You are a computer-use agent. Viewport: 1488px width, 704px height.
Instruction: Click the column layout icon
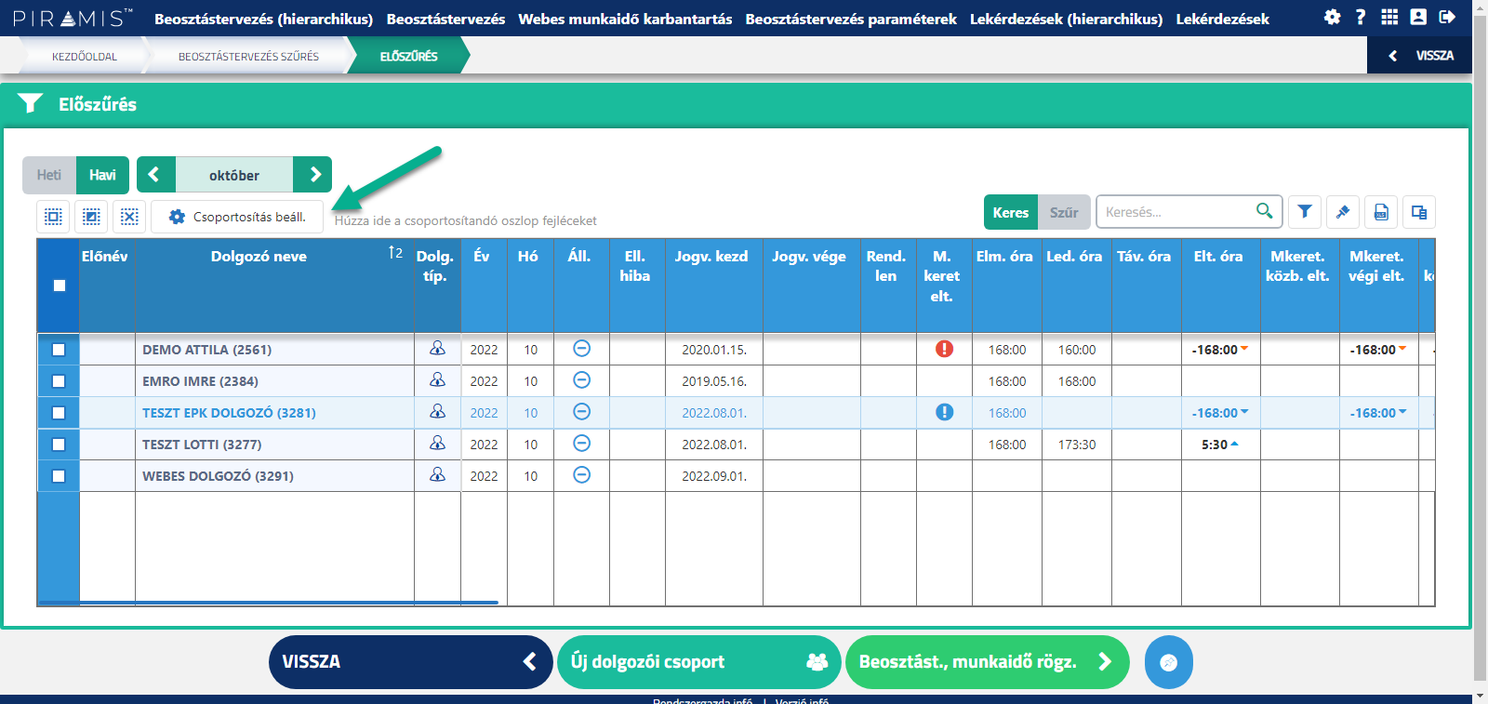pos(1419,212)
